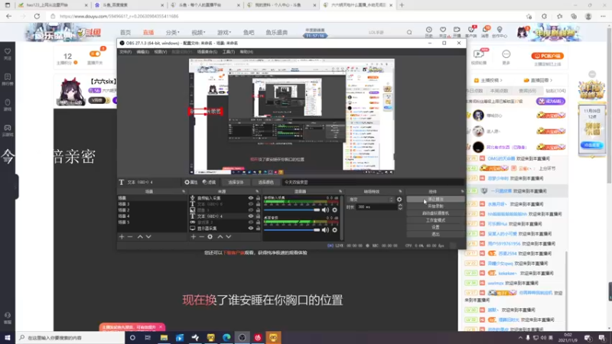
Task: Click 退出 button in OBS controls
Action: click(x=435, y=235)
